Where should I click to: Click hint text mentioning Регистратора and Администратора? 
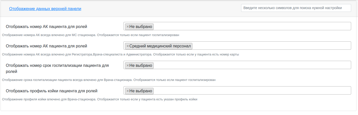pos(120,54)
